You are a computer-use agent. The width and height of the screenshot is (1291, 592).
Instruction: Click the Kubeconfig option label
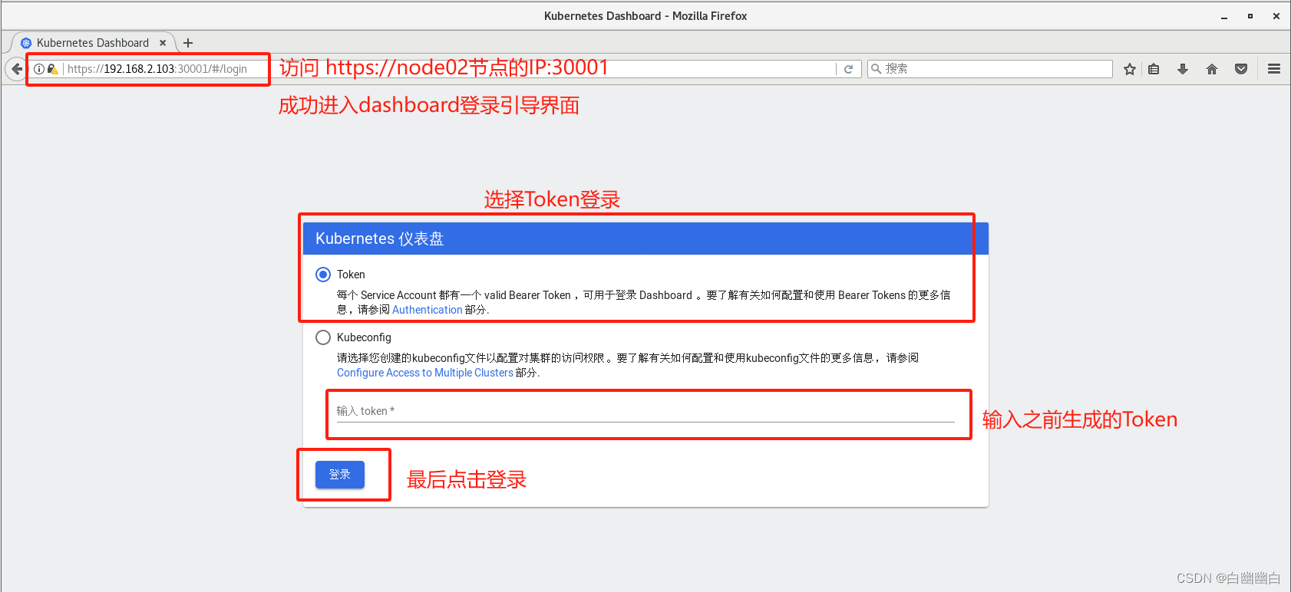click(364, 337)
